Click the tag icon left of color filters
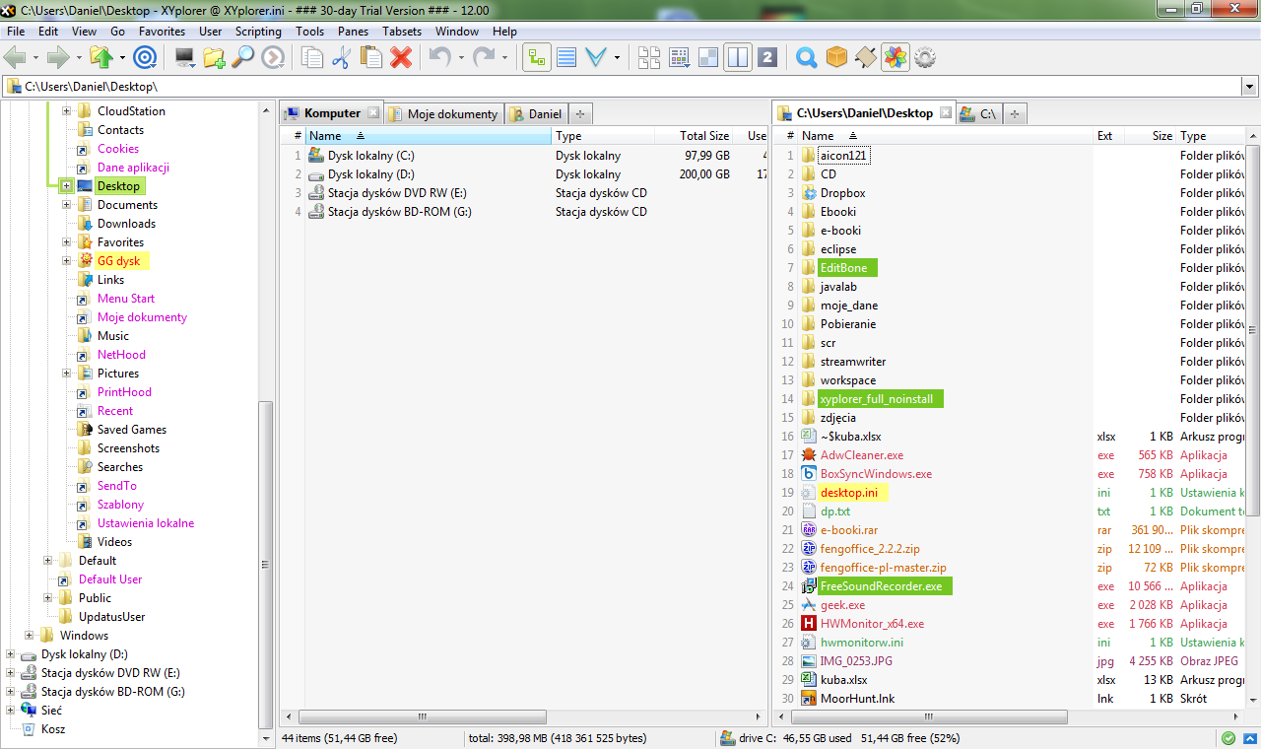Viewport: 1261px width, 749px height. click(865, 58)
